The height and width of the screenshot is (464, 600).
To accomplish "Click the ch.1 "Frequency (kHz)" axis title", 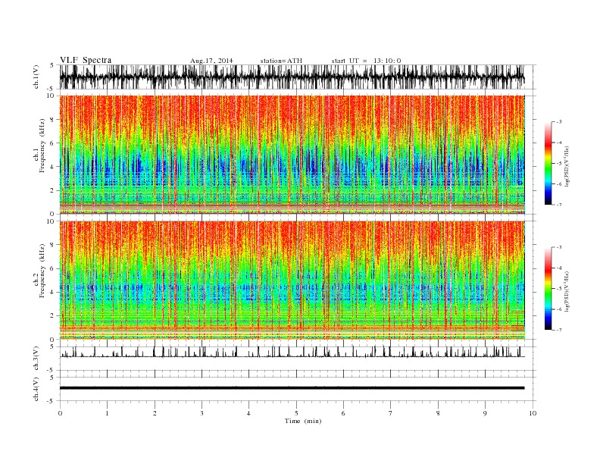I will (42, 146).
